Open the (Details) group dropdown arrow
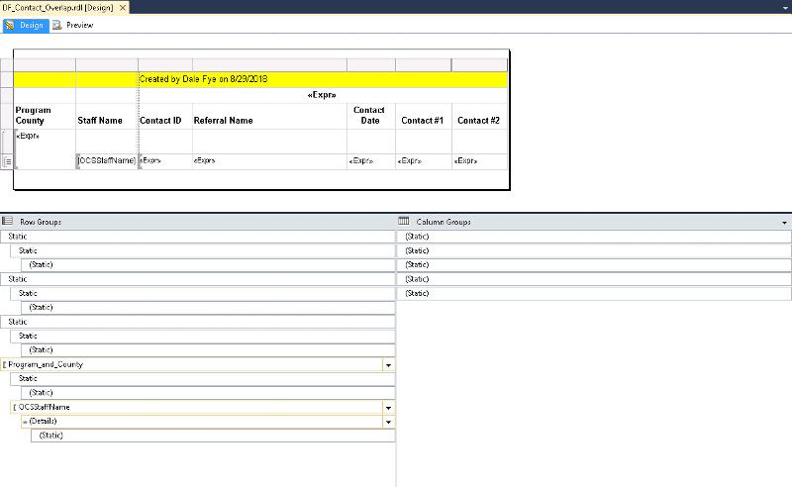Image resolution: width=792 pixels, height=487 pixels. 388,422
